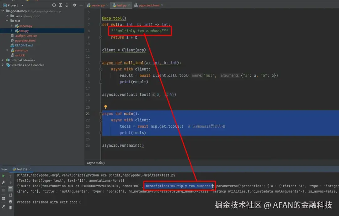
Task: Click the Restore Layout icon in Run panel
Action: tap(3, 198)
